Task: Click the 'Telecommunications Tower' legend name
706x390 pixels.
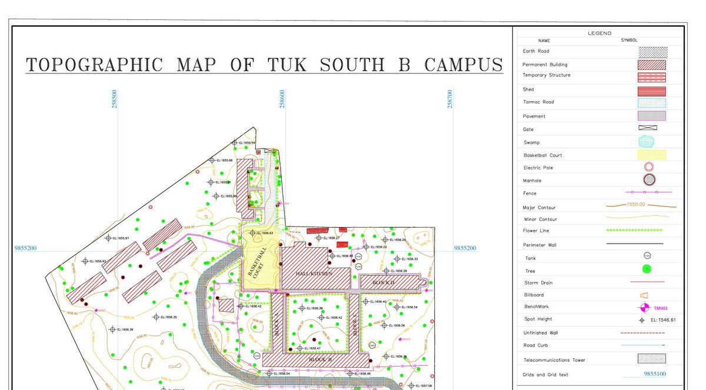Action: tap(555, 360)
